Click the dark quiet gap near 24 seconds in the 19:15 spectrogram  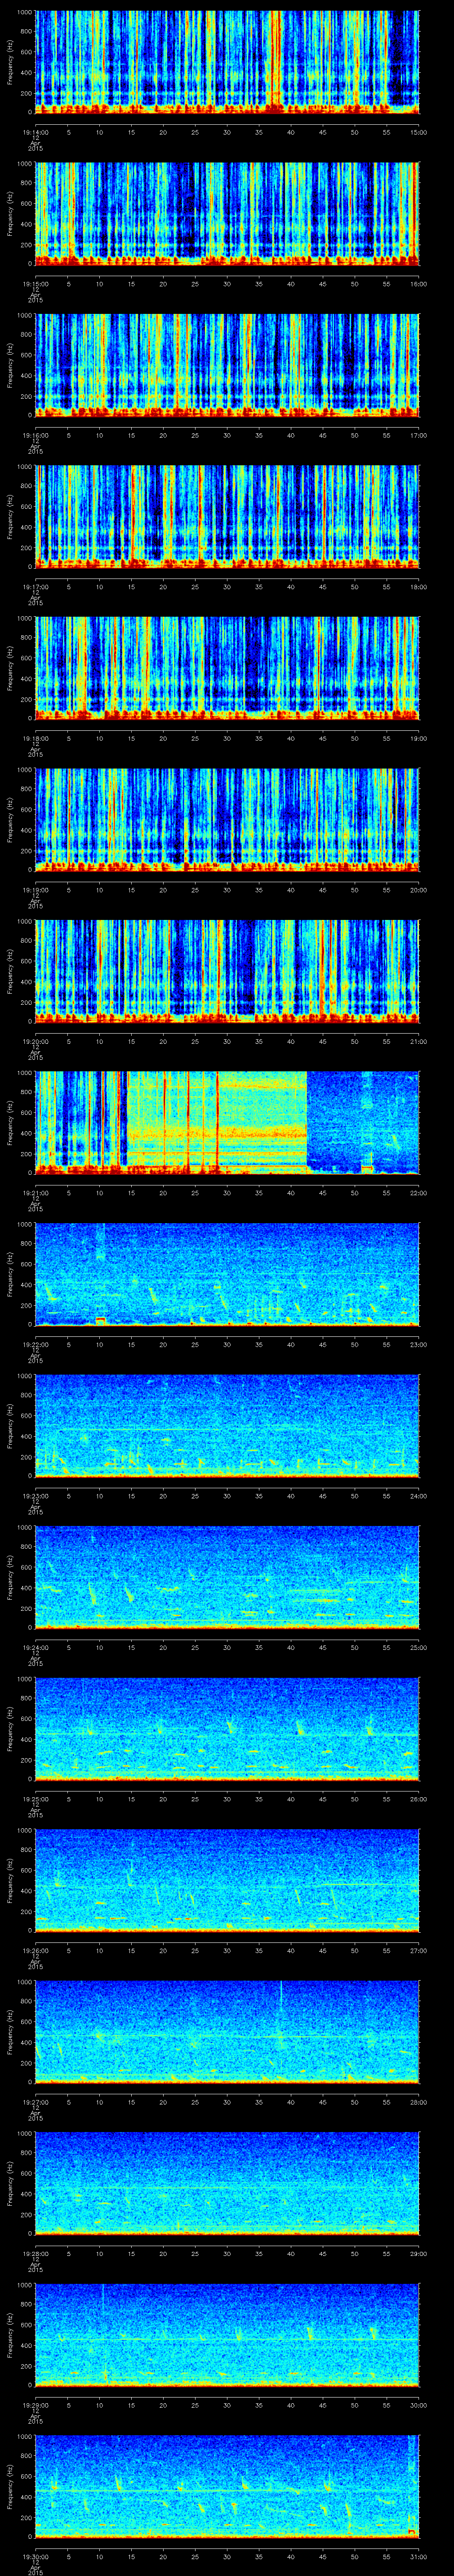pos(187,210)
